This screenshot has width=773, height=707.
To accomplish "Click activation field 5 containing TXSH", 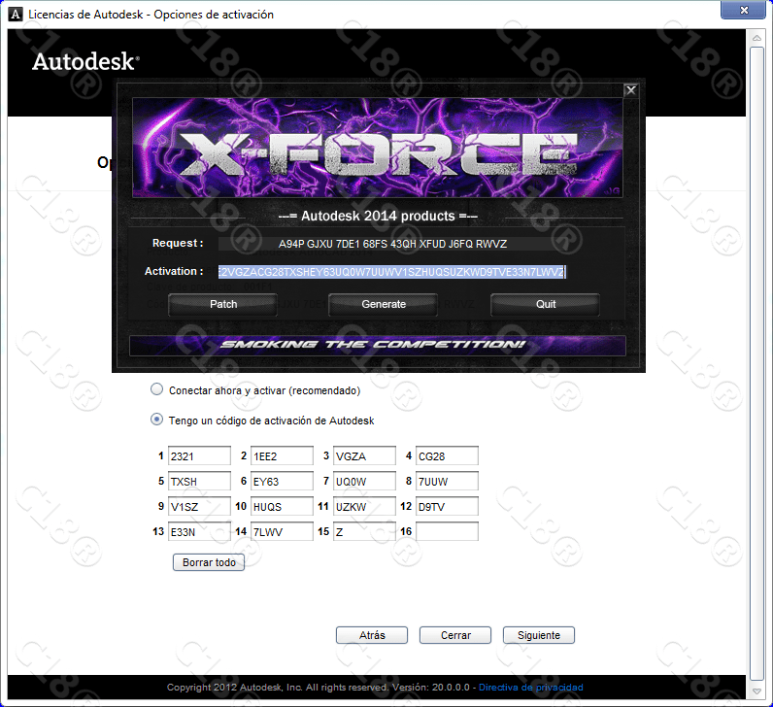I will click(x=199, y=481).
